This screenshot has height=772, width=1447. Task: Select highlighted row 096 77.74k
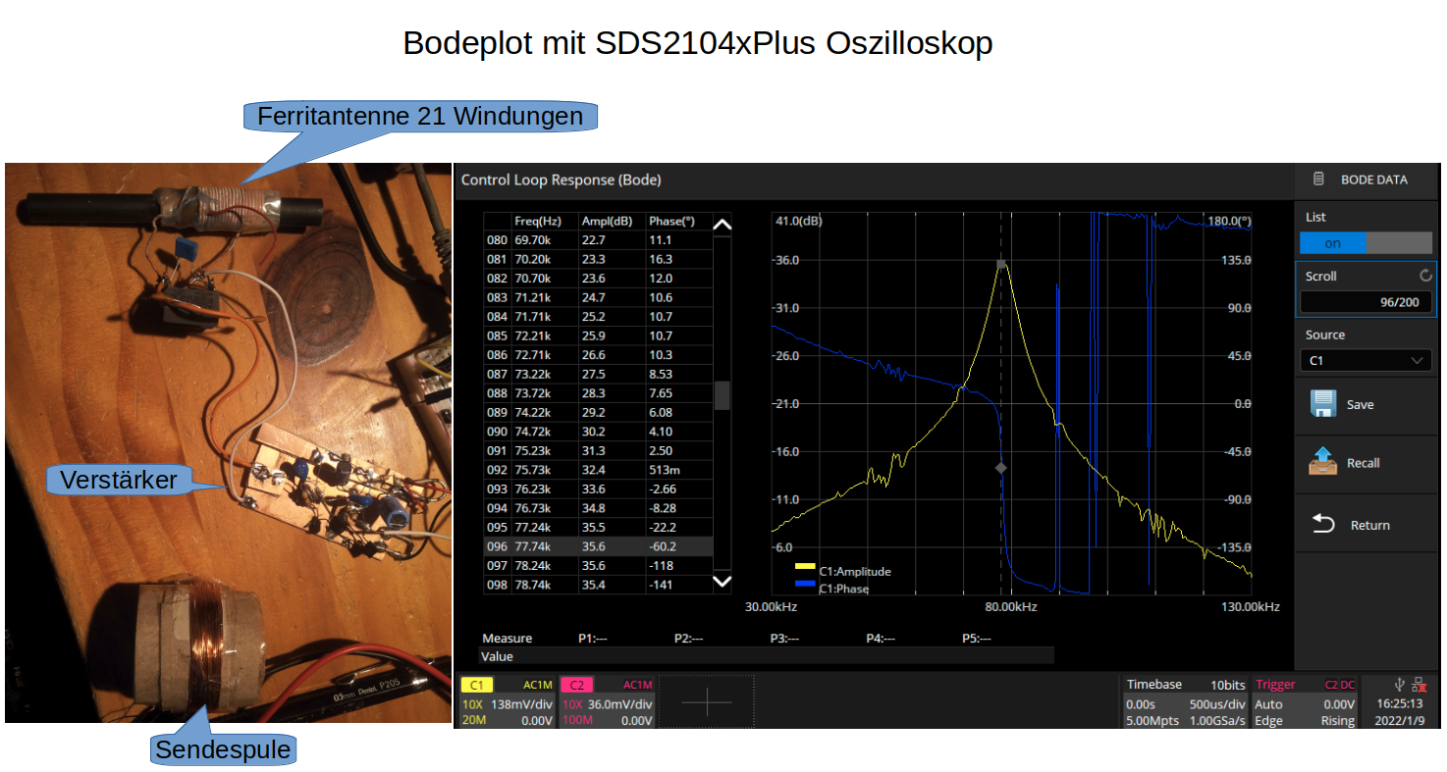point(598,546)
